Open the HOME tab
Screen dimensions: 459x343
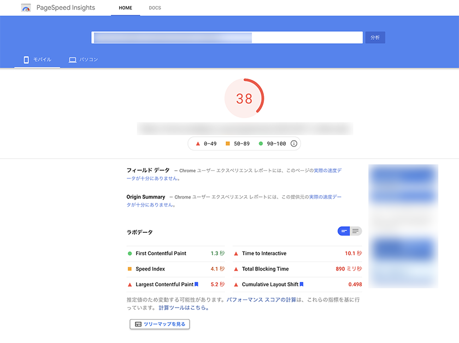click(125, 8)
